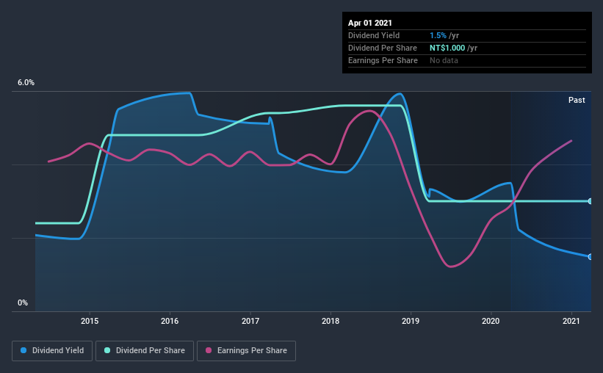This screenshot has height=373, width=603.
Task: Click the pink Earnings Per Share legend dot
Action: click(209, 350)
